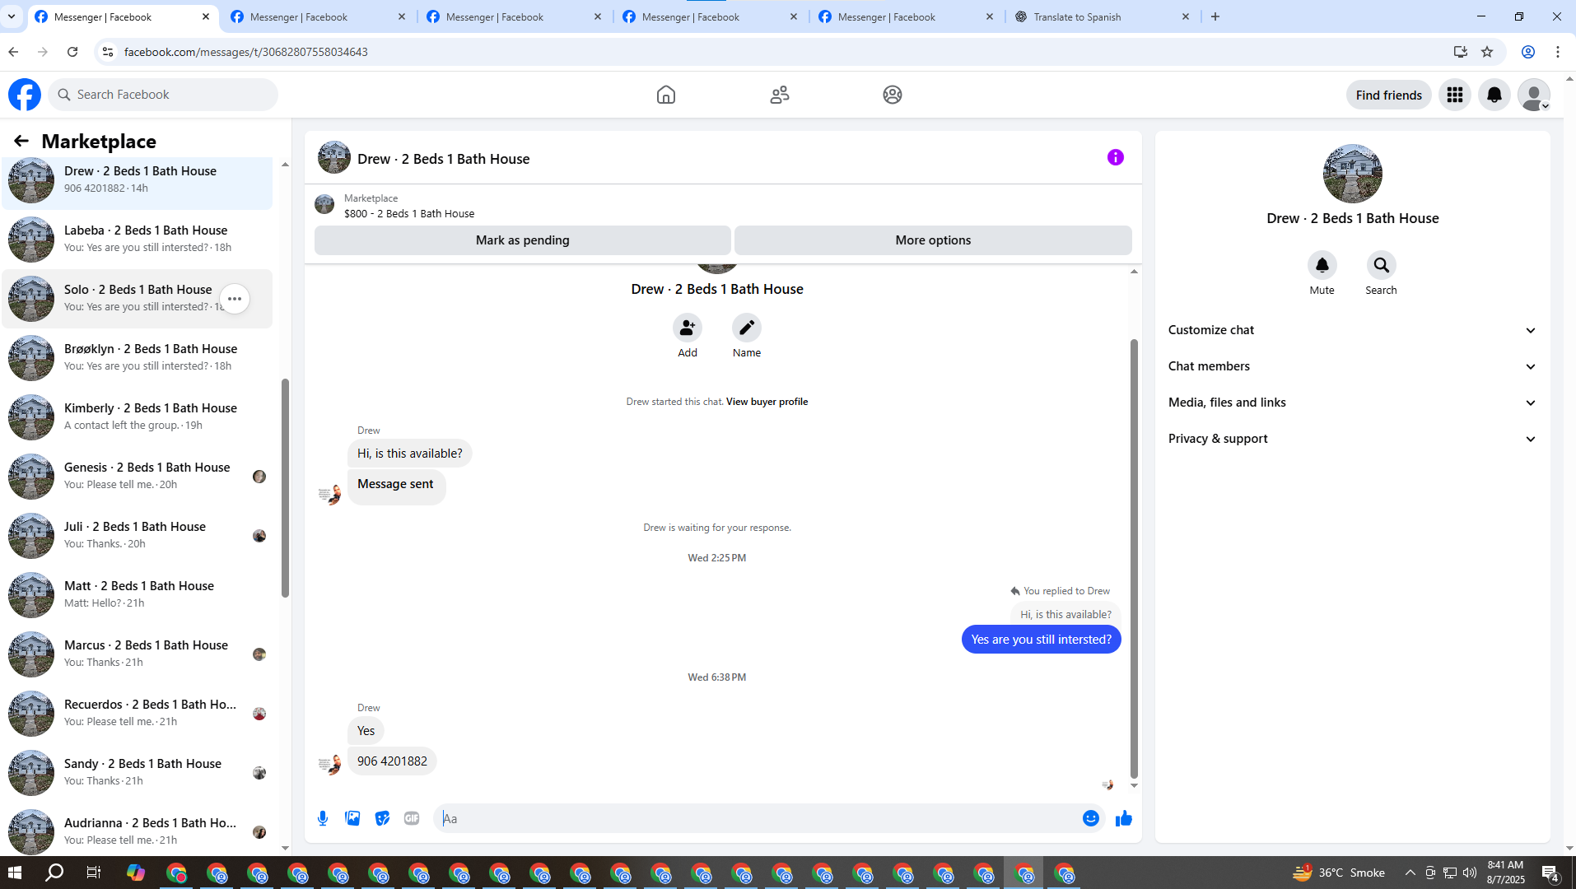Switch to fourth Messenger browser tab

(711, 16)
